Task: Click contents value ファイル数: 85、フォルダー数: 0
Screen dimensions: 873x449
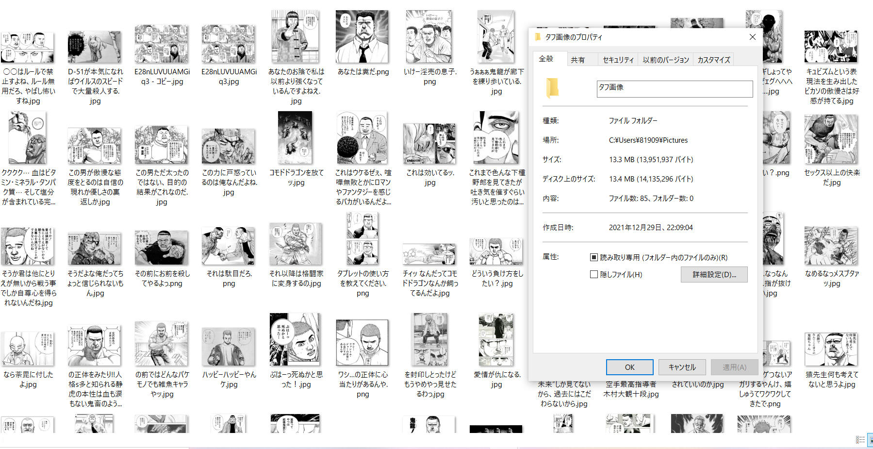Action: pyautogui.click(x=651, y=199)
